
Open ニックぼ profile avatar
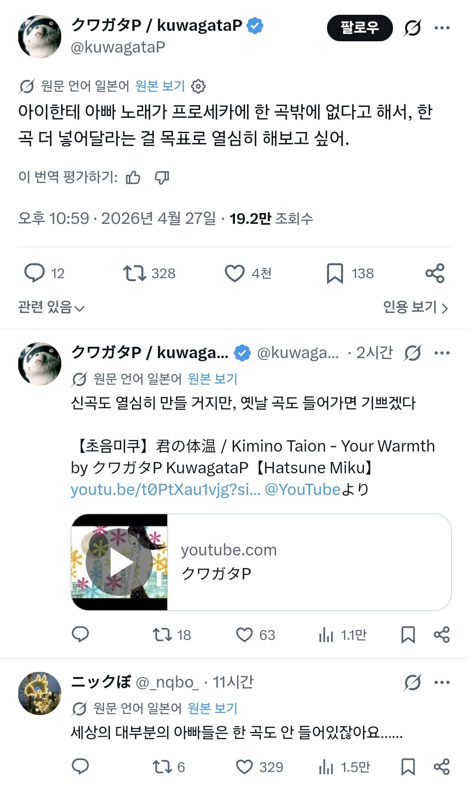40,693
